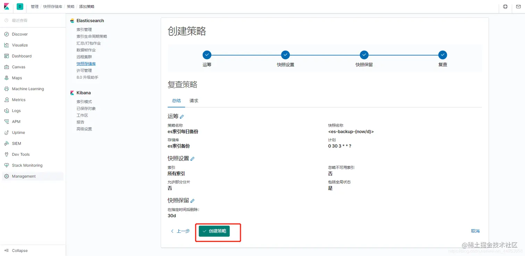Screen dimensions: 525x256
Task: Open 管理 breadcrumb
Action: pos(35,7)
